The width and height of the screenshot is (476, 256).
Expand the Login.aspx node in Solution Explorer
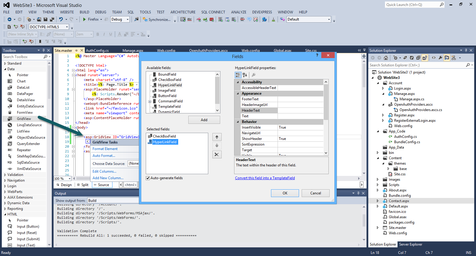coord(383,88)
